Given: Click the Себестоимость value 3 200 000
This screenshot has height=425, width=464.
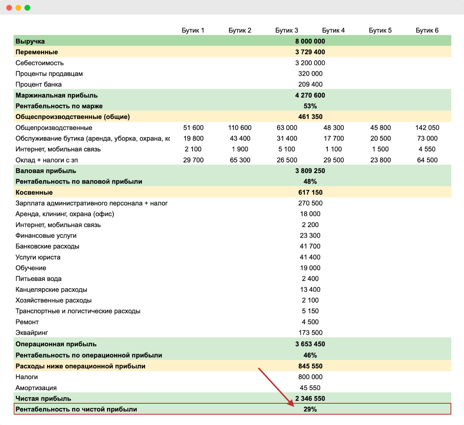Looking at the screenshot, I should point(310,63).
